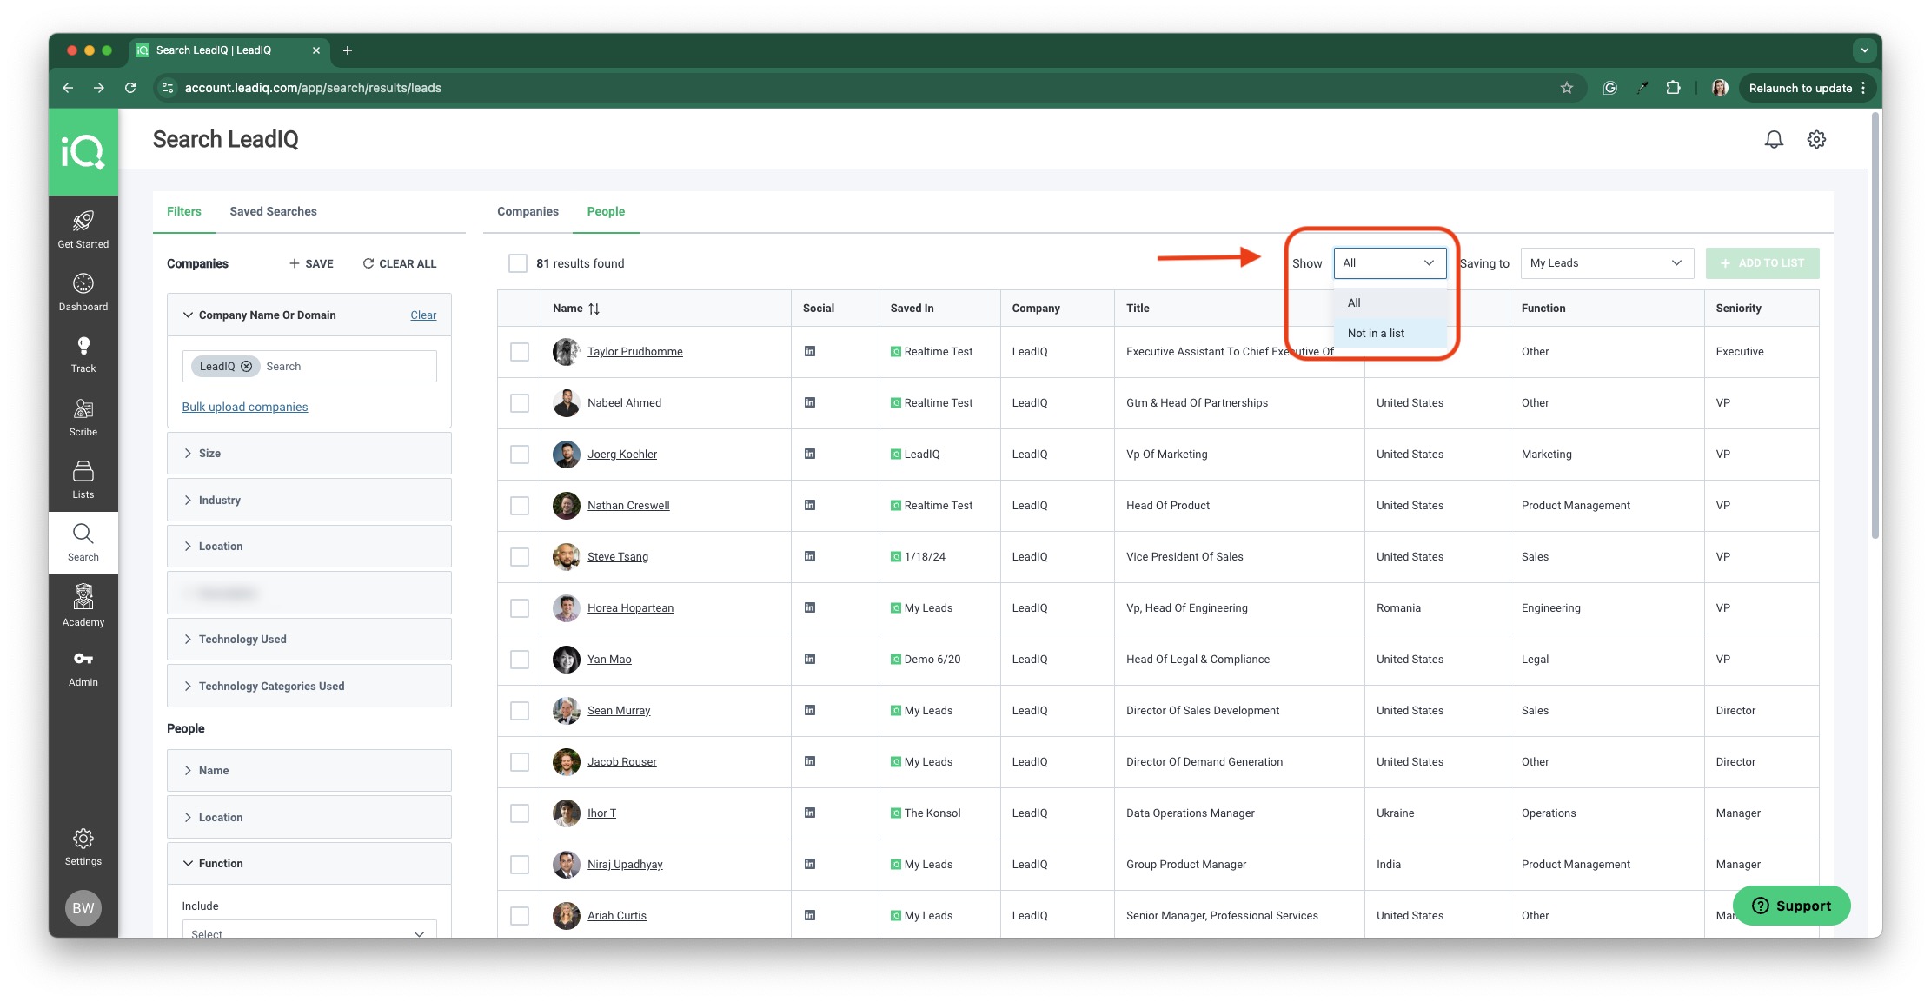The height and width of the screenshot is (1002, 1931).
Task: Open notifications bell
Action: tap(1774, 139)
